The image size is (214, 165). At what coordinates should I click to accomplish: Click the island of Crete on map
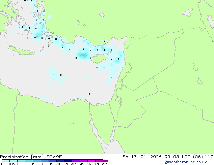pos(21,51)
